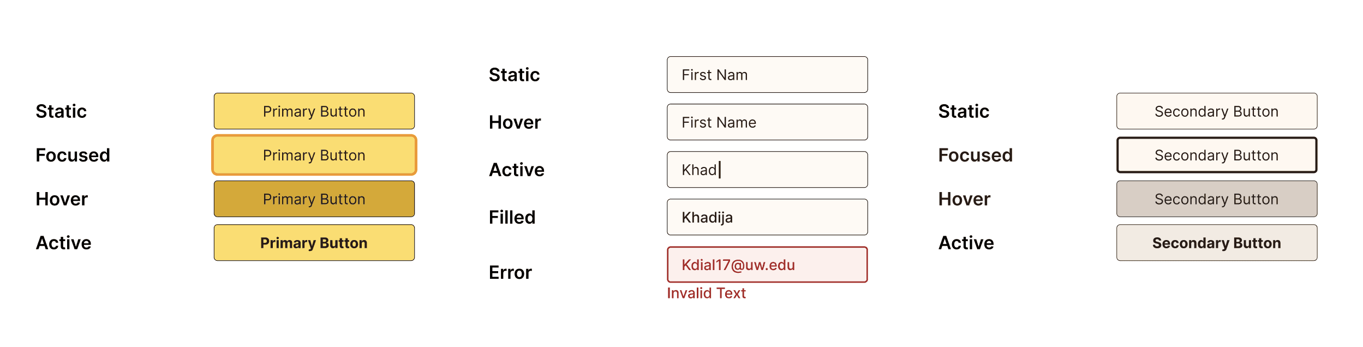Click the "Focused" label beside Primary Button

point(73,155)
